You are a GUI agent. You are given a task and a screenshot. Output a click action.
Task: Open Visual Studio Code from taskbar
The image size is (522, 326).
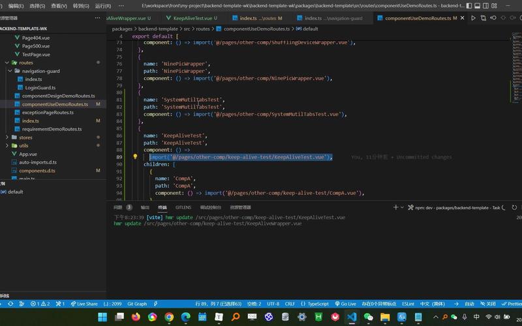point(352,317)
